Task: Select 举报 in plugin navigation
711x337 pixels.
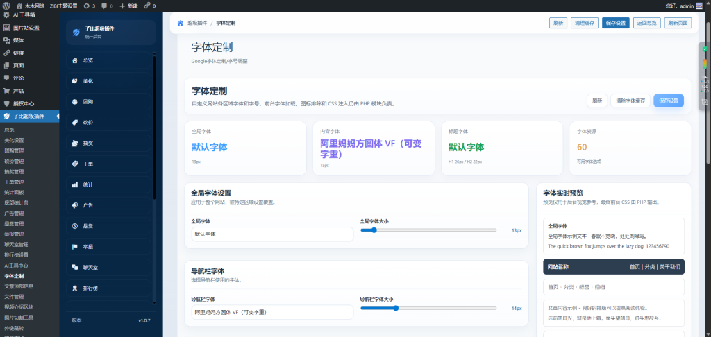Action: coord(108,247)
